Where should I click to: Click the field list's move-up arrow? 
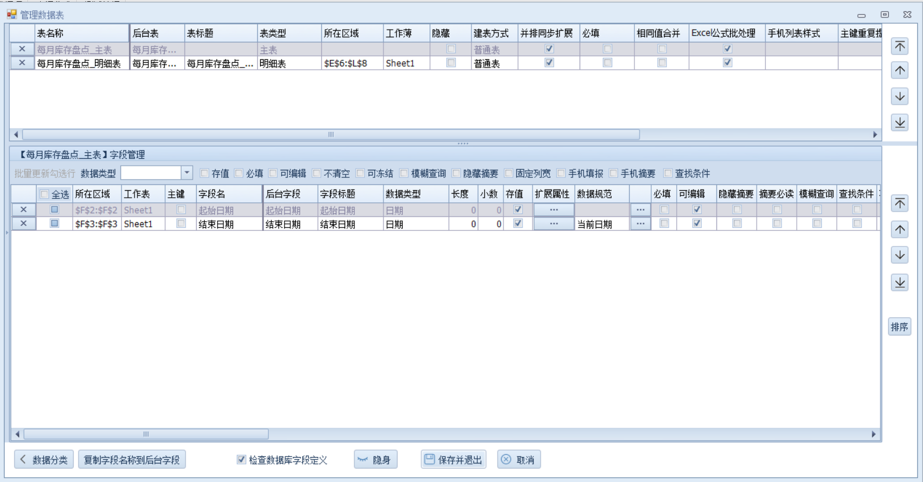pos(900,230)
